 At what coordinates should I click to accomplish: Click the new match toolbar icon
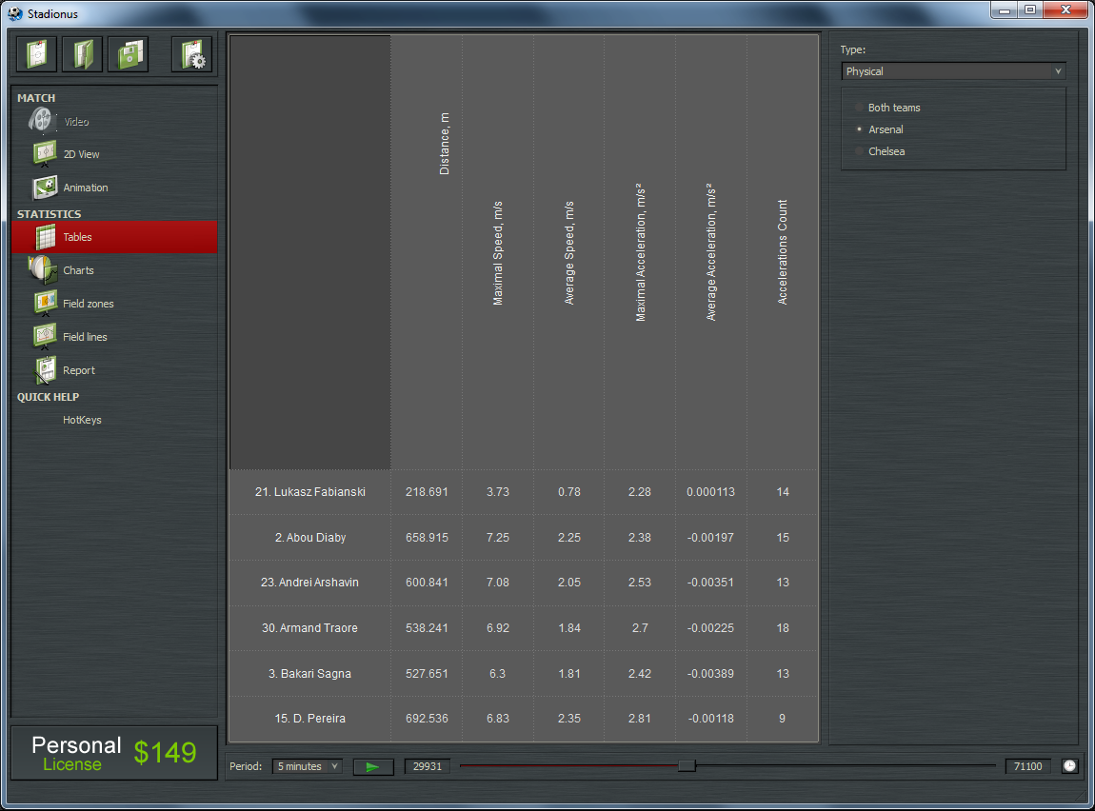click(x=37, y=53)
